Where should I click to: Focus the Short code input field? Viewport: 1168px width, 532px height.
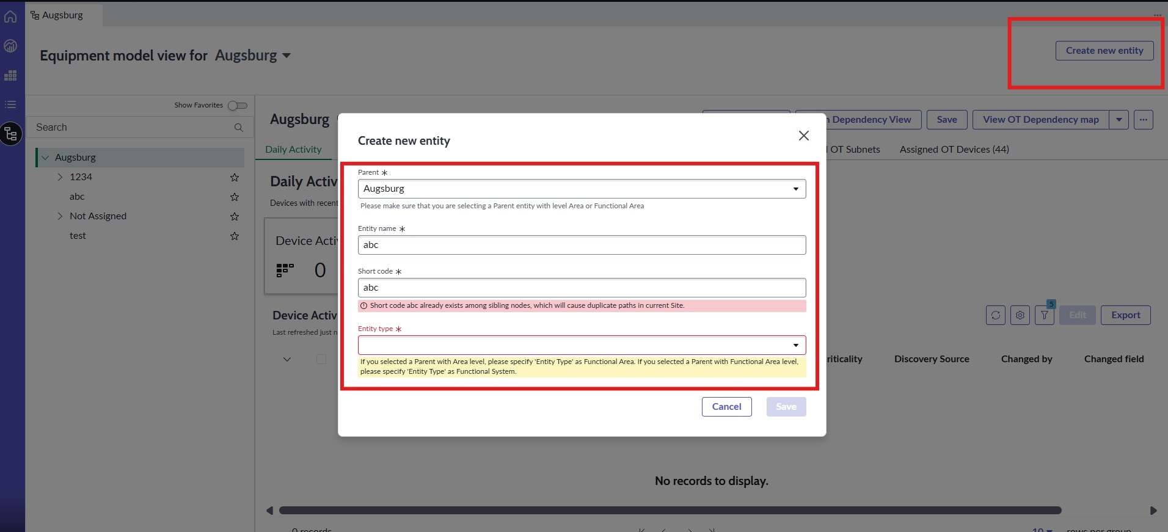(582, 288)
